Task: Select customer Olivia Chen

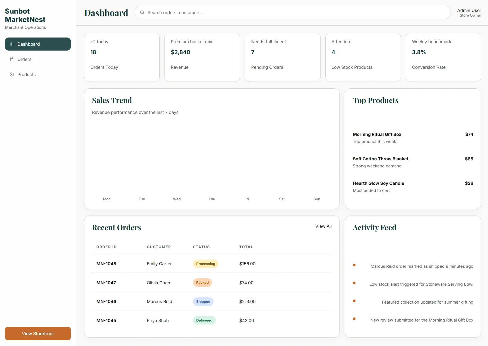Action: click(x=159, y=283)
